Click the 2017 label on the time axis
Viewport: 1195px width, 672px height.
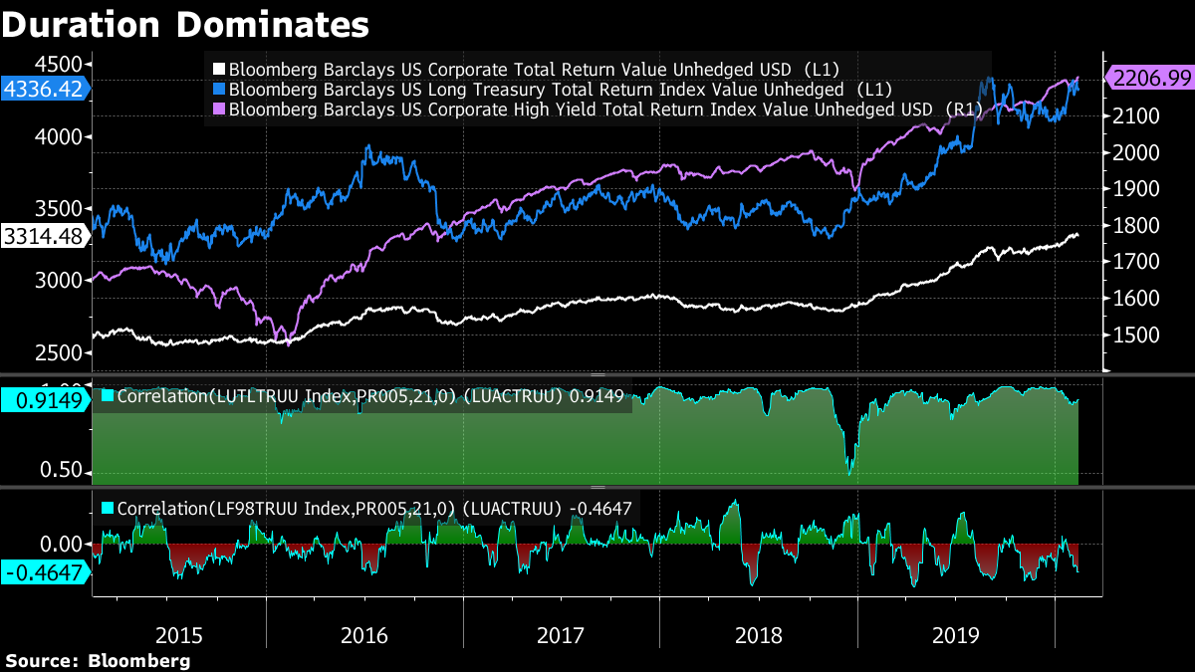(562, 634)
